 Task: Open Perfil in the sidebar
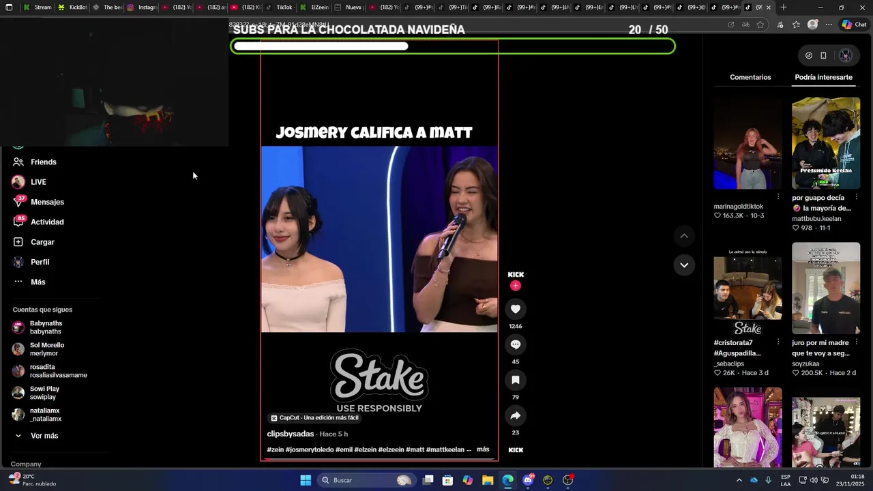[x=31, y=262]
